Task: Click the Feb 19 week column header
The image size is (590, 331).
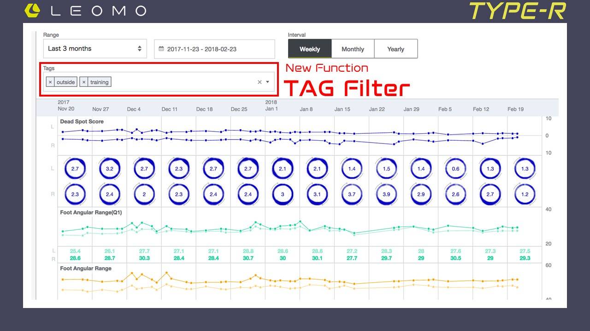Action: pyautogui.click(x=515, y=109)
